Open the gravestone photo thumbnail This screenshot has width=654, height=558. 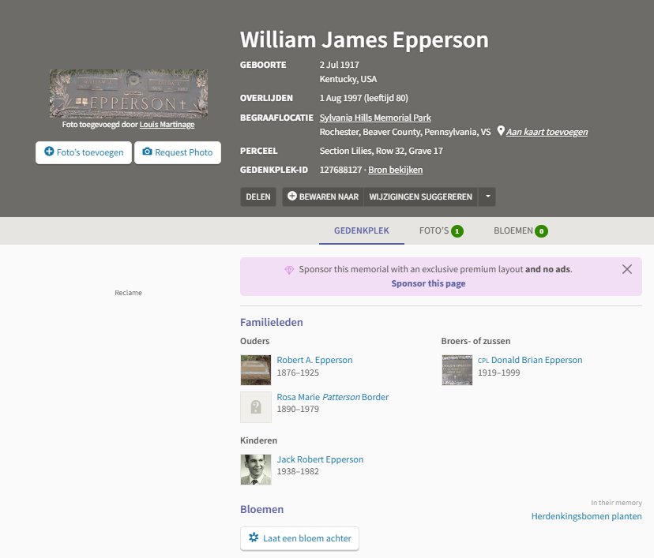[x=128, y=93]
